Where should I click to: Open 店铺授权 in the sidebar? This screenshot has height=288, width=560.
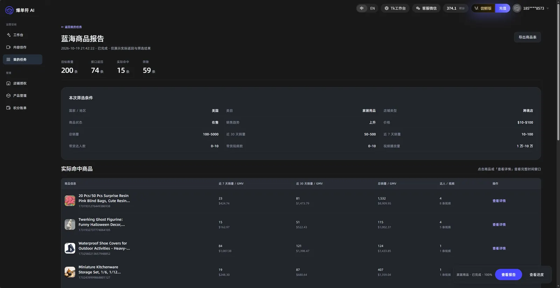22,83
